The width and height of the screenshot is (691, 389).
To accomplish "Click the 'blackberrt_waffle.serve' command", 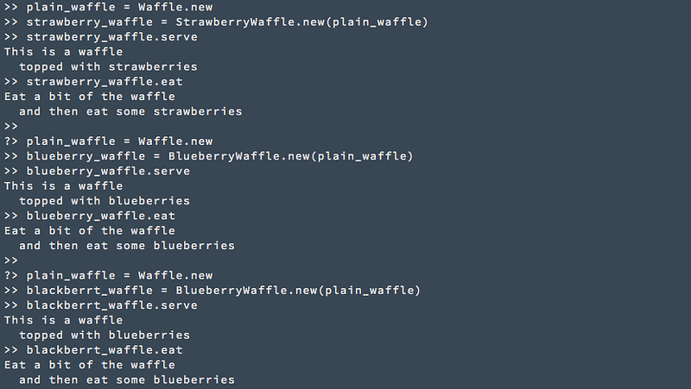I will [112, 305].
